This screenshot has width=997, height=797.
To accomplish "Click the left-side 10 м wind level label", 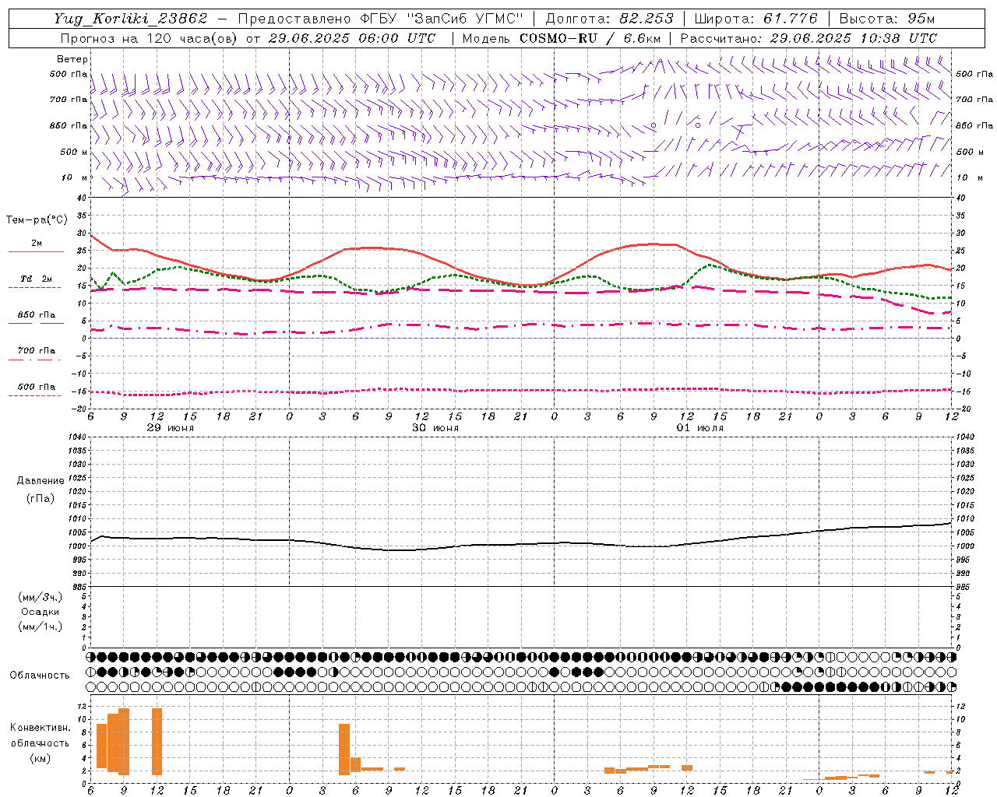I will pos(75,177).
